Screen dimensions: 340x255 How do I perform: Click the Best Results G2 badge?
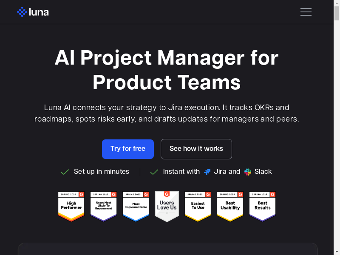[x=262, y=206]
